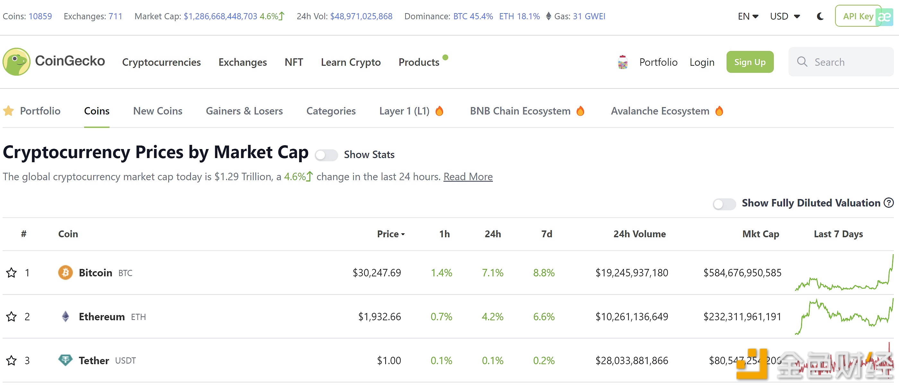899x385 pixels.
Task: Click the Tether star icon
Action: pos(12,360)
